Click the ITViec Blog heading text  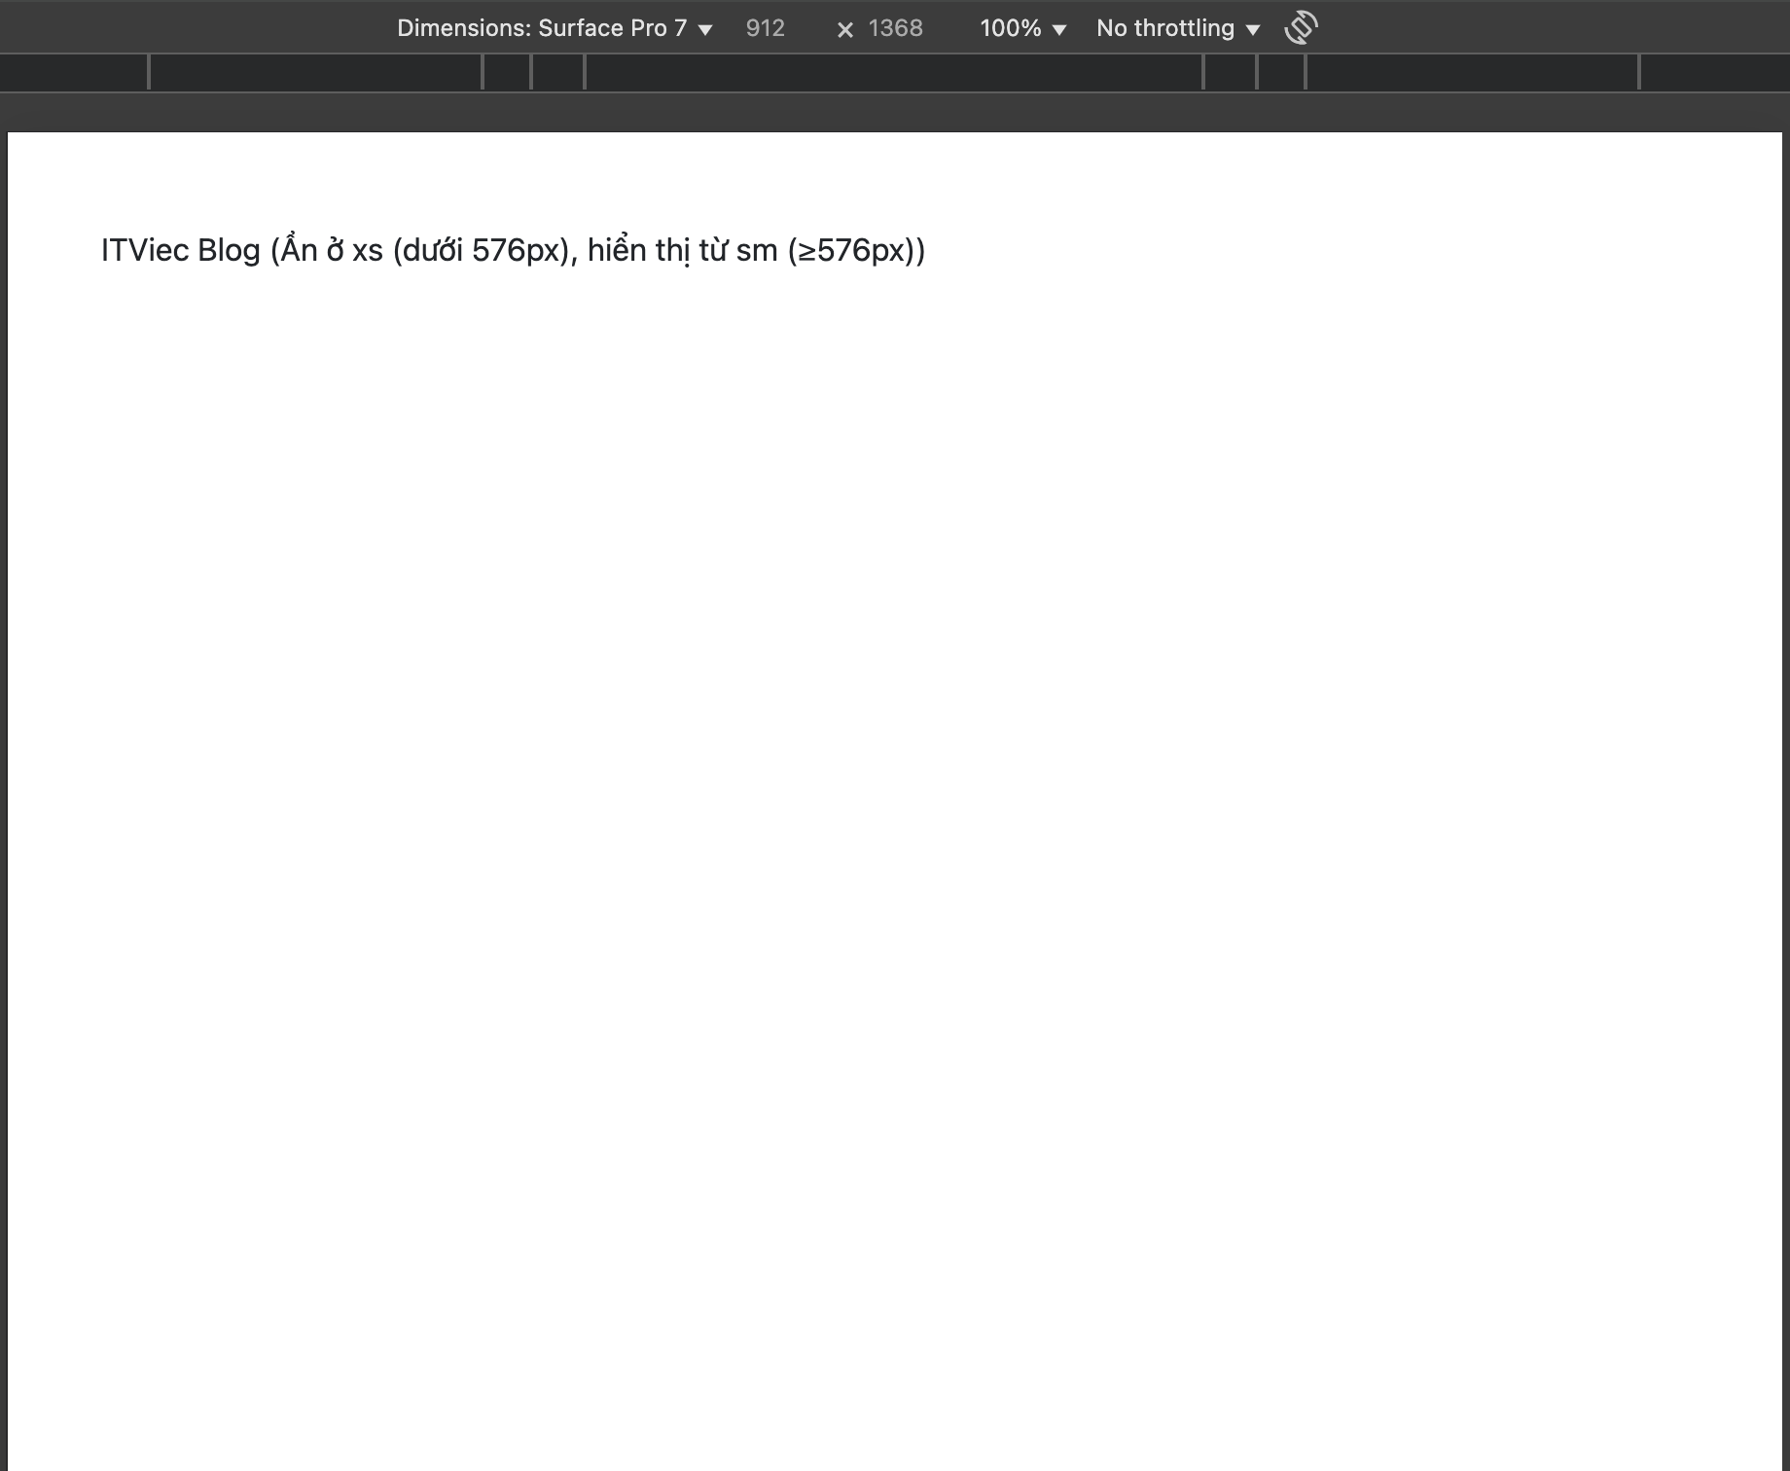tap(513, 251)
